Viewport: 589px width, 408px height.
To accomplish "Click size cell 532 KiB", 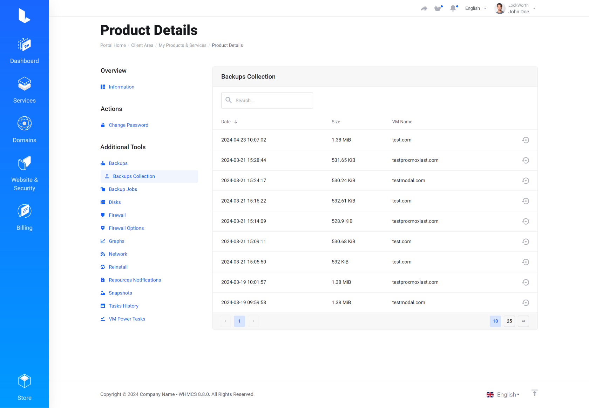I will (340, 262).
